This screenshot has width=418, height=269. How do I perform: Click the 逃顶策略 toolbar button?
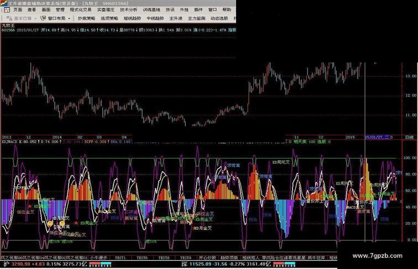(x=109, y=18)
